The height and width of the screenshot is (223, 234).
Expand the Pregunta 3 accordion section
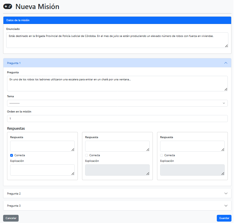(117, 206)
